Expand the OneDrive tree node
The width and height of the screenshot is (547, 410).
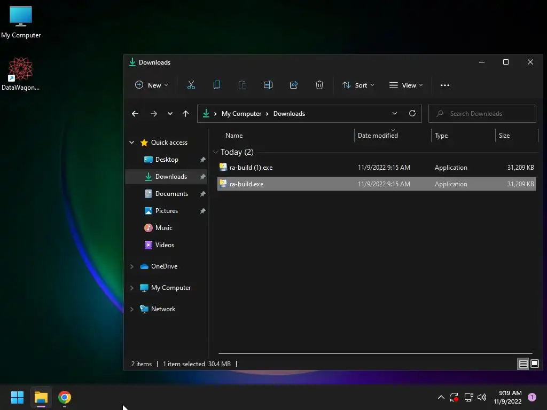click(132, 266)
